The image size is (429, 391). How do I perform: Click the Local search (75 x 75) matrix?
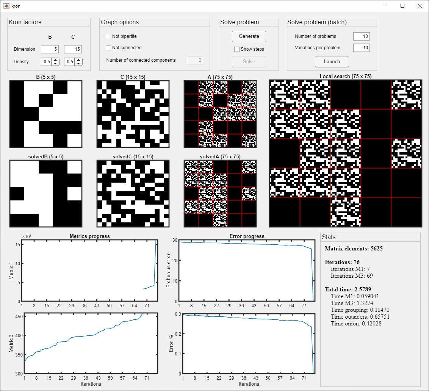pyautogui.click(x=346, y=153)
